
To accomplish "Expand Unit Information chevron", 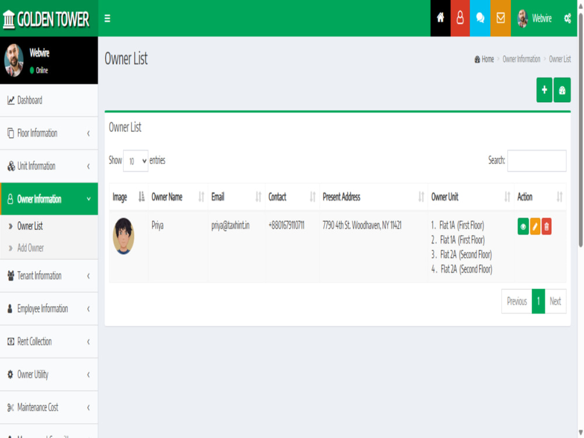I will pos(88,166).
